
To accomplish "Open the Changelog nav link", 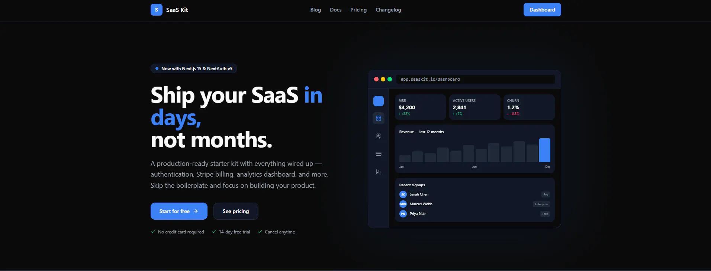I will (388, 10).
